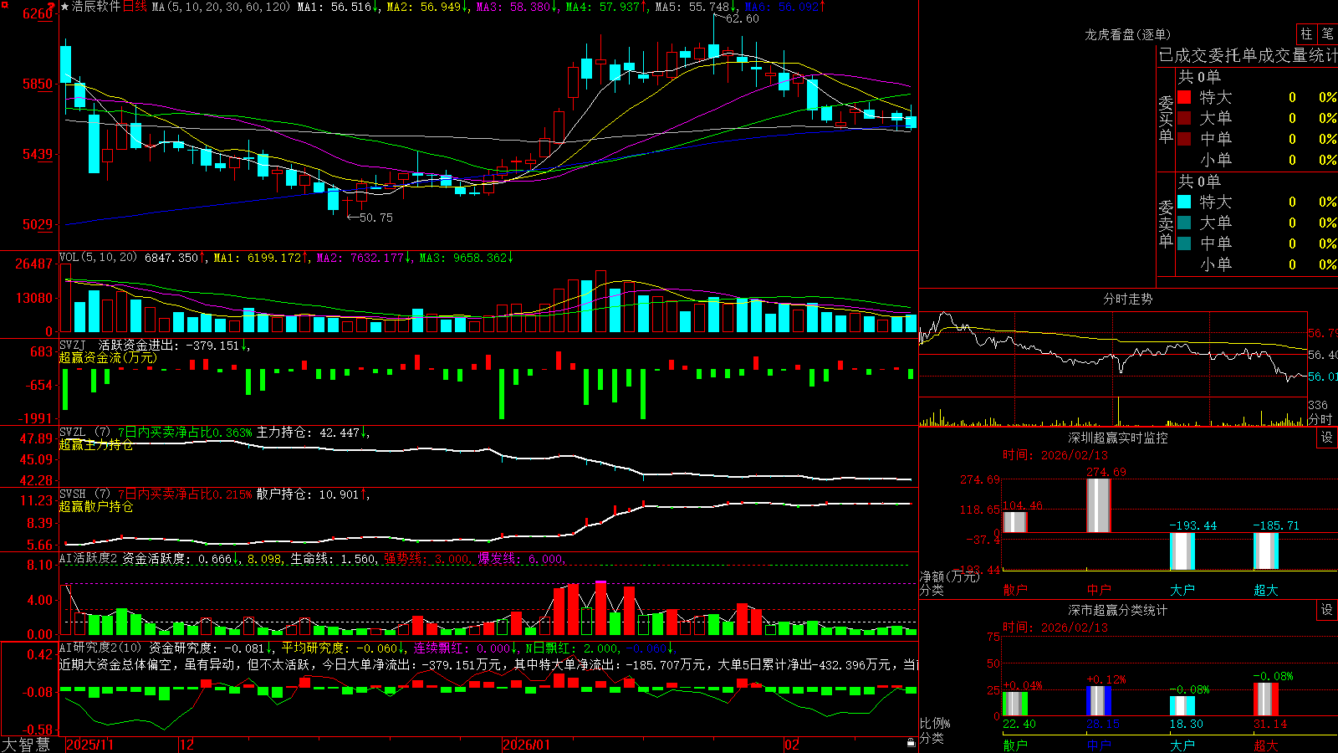
Task: Click 超大 category in 深圳超赢实时监控
Action: pyautogui.click(x=1265, y=590)
